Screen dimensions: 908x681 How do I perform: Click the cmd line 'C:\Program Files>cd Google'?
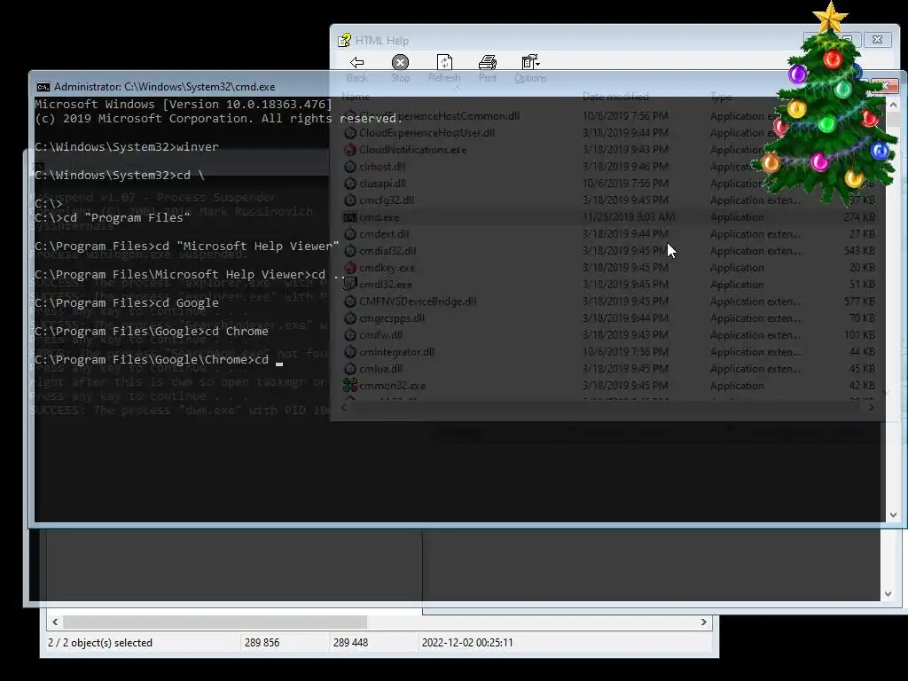(x=127, y=303)
